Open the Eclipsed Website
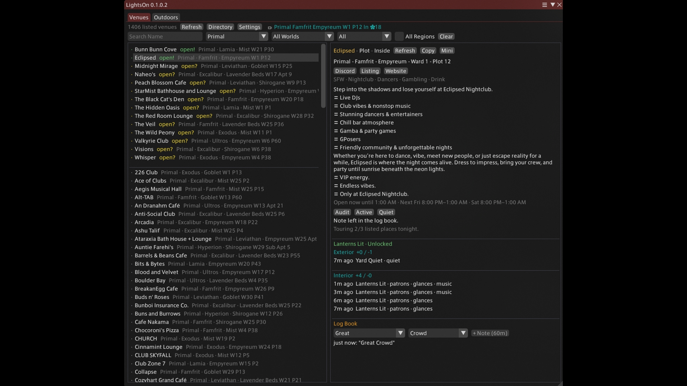The width and height of the screenshot is (687, 386). [396, 71]
